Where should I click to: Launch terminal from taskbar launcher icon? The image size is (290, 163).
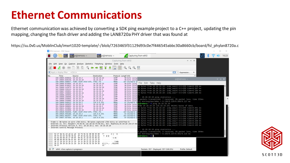pos(66,56)
